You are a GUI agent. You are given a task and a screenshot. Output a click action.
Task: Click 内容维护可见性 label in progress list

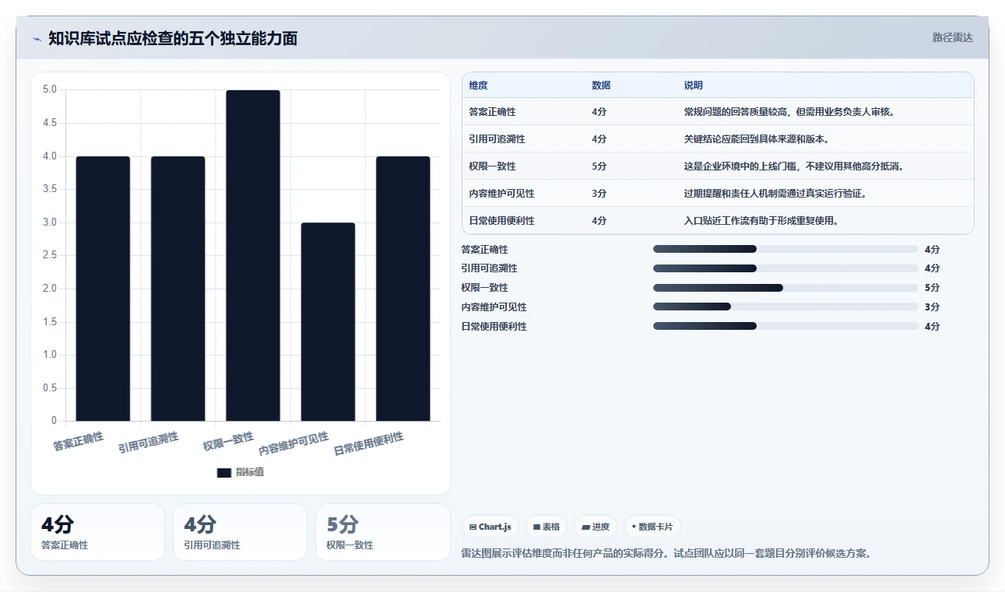494,307
